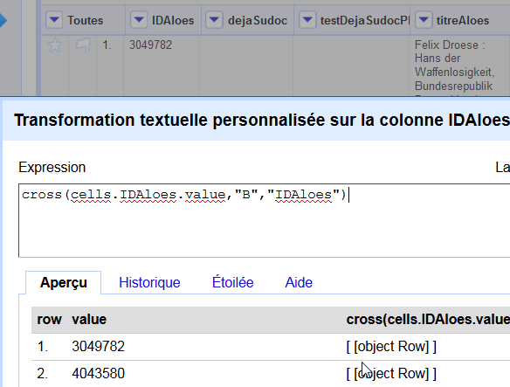Click preview row 2 value 4043580
The height and width of the screenshot is (387, 510).
pyautogui.click(x=98, y=373)
